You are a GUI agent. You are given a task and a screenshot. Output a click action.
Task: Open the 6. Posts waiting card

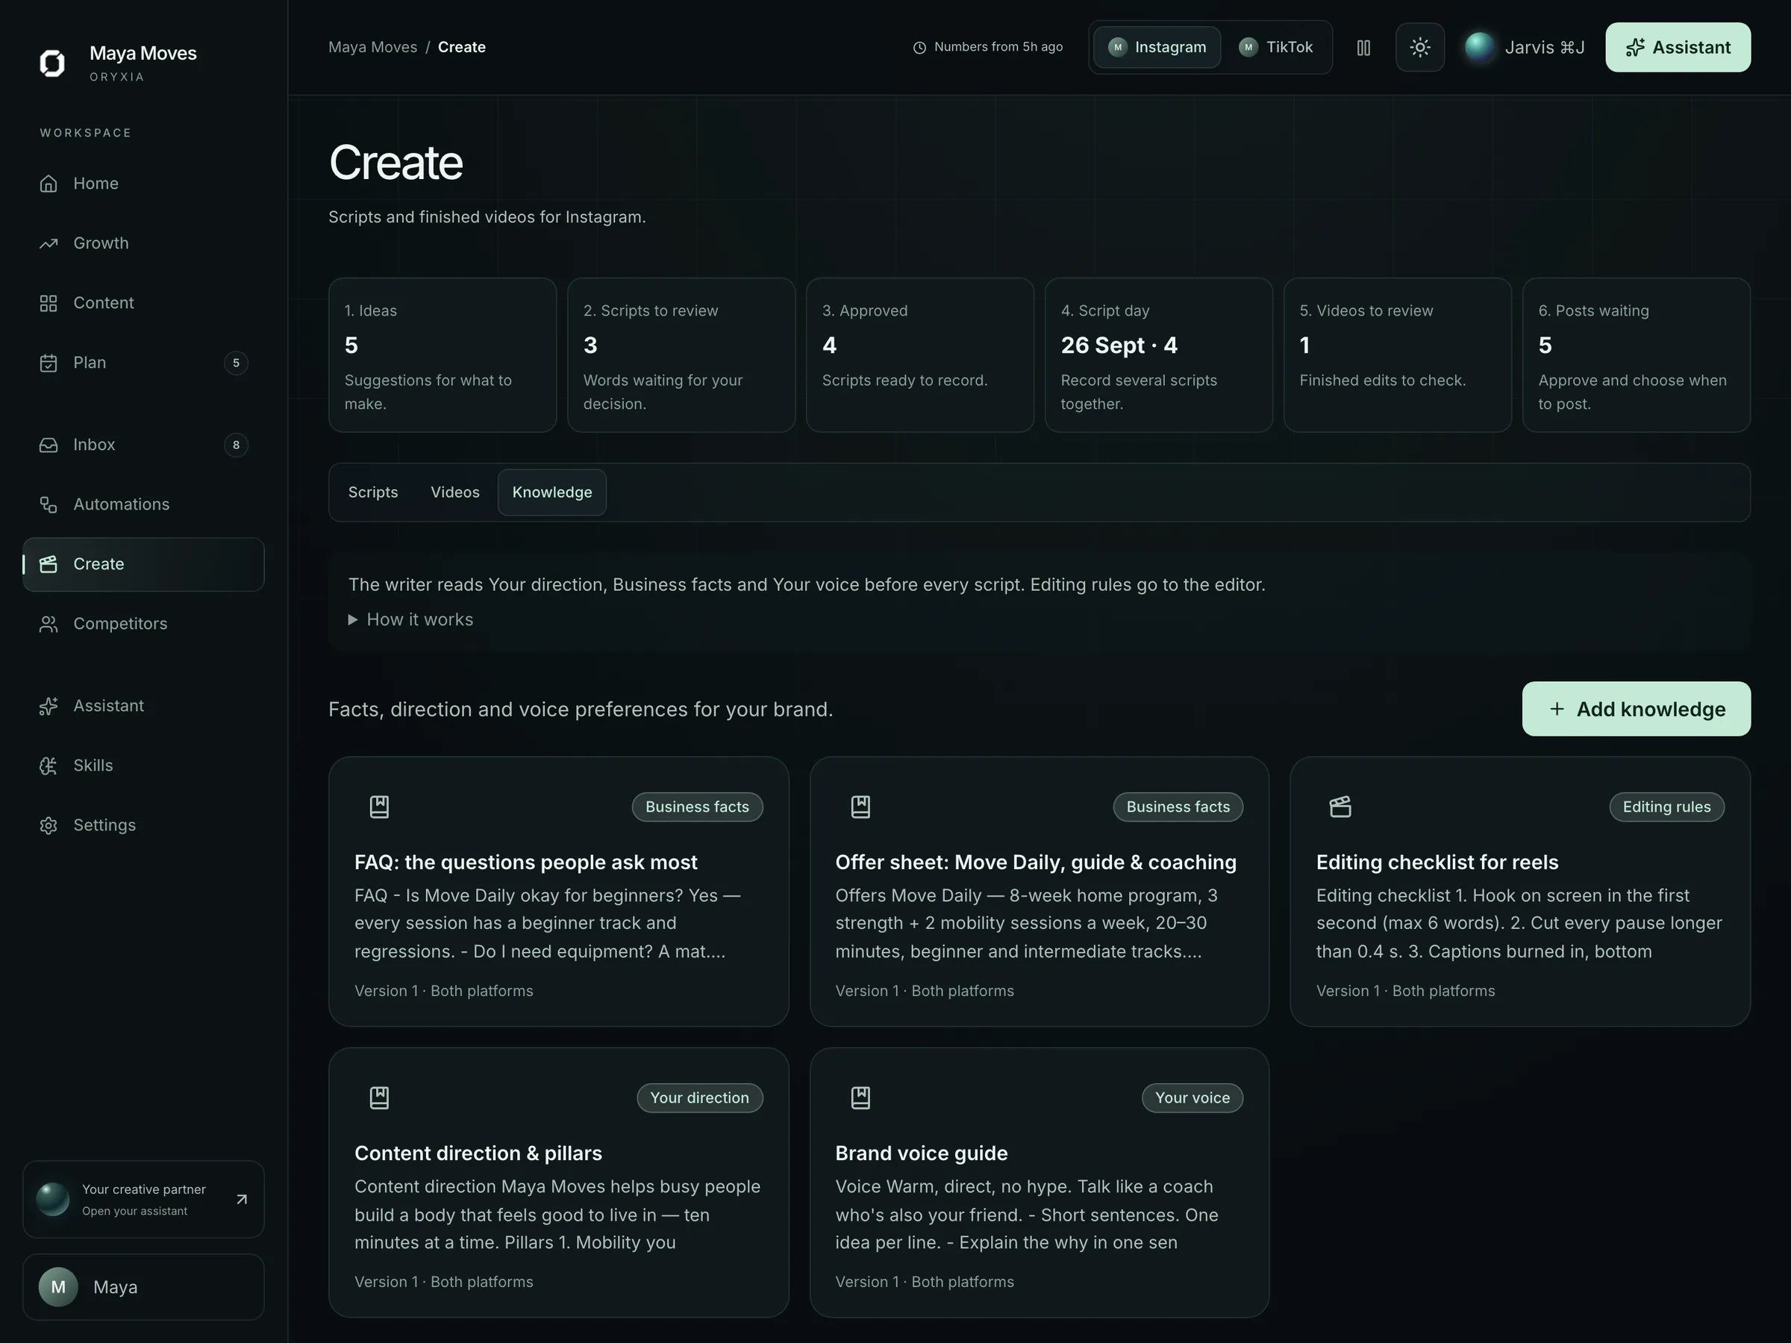pos(1637,355)
